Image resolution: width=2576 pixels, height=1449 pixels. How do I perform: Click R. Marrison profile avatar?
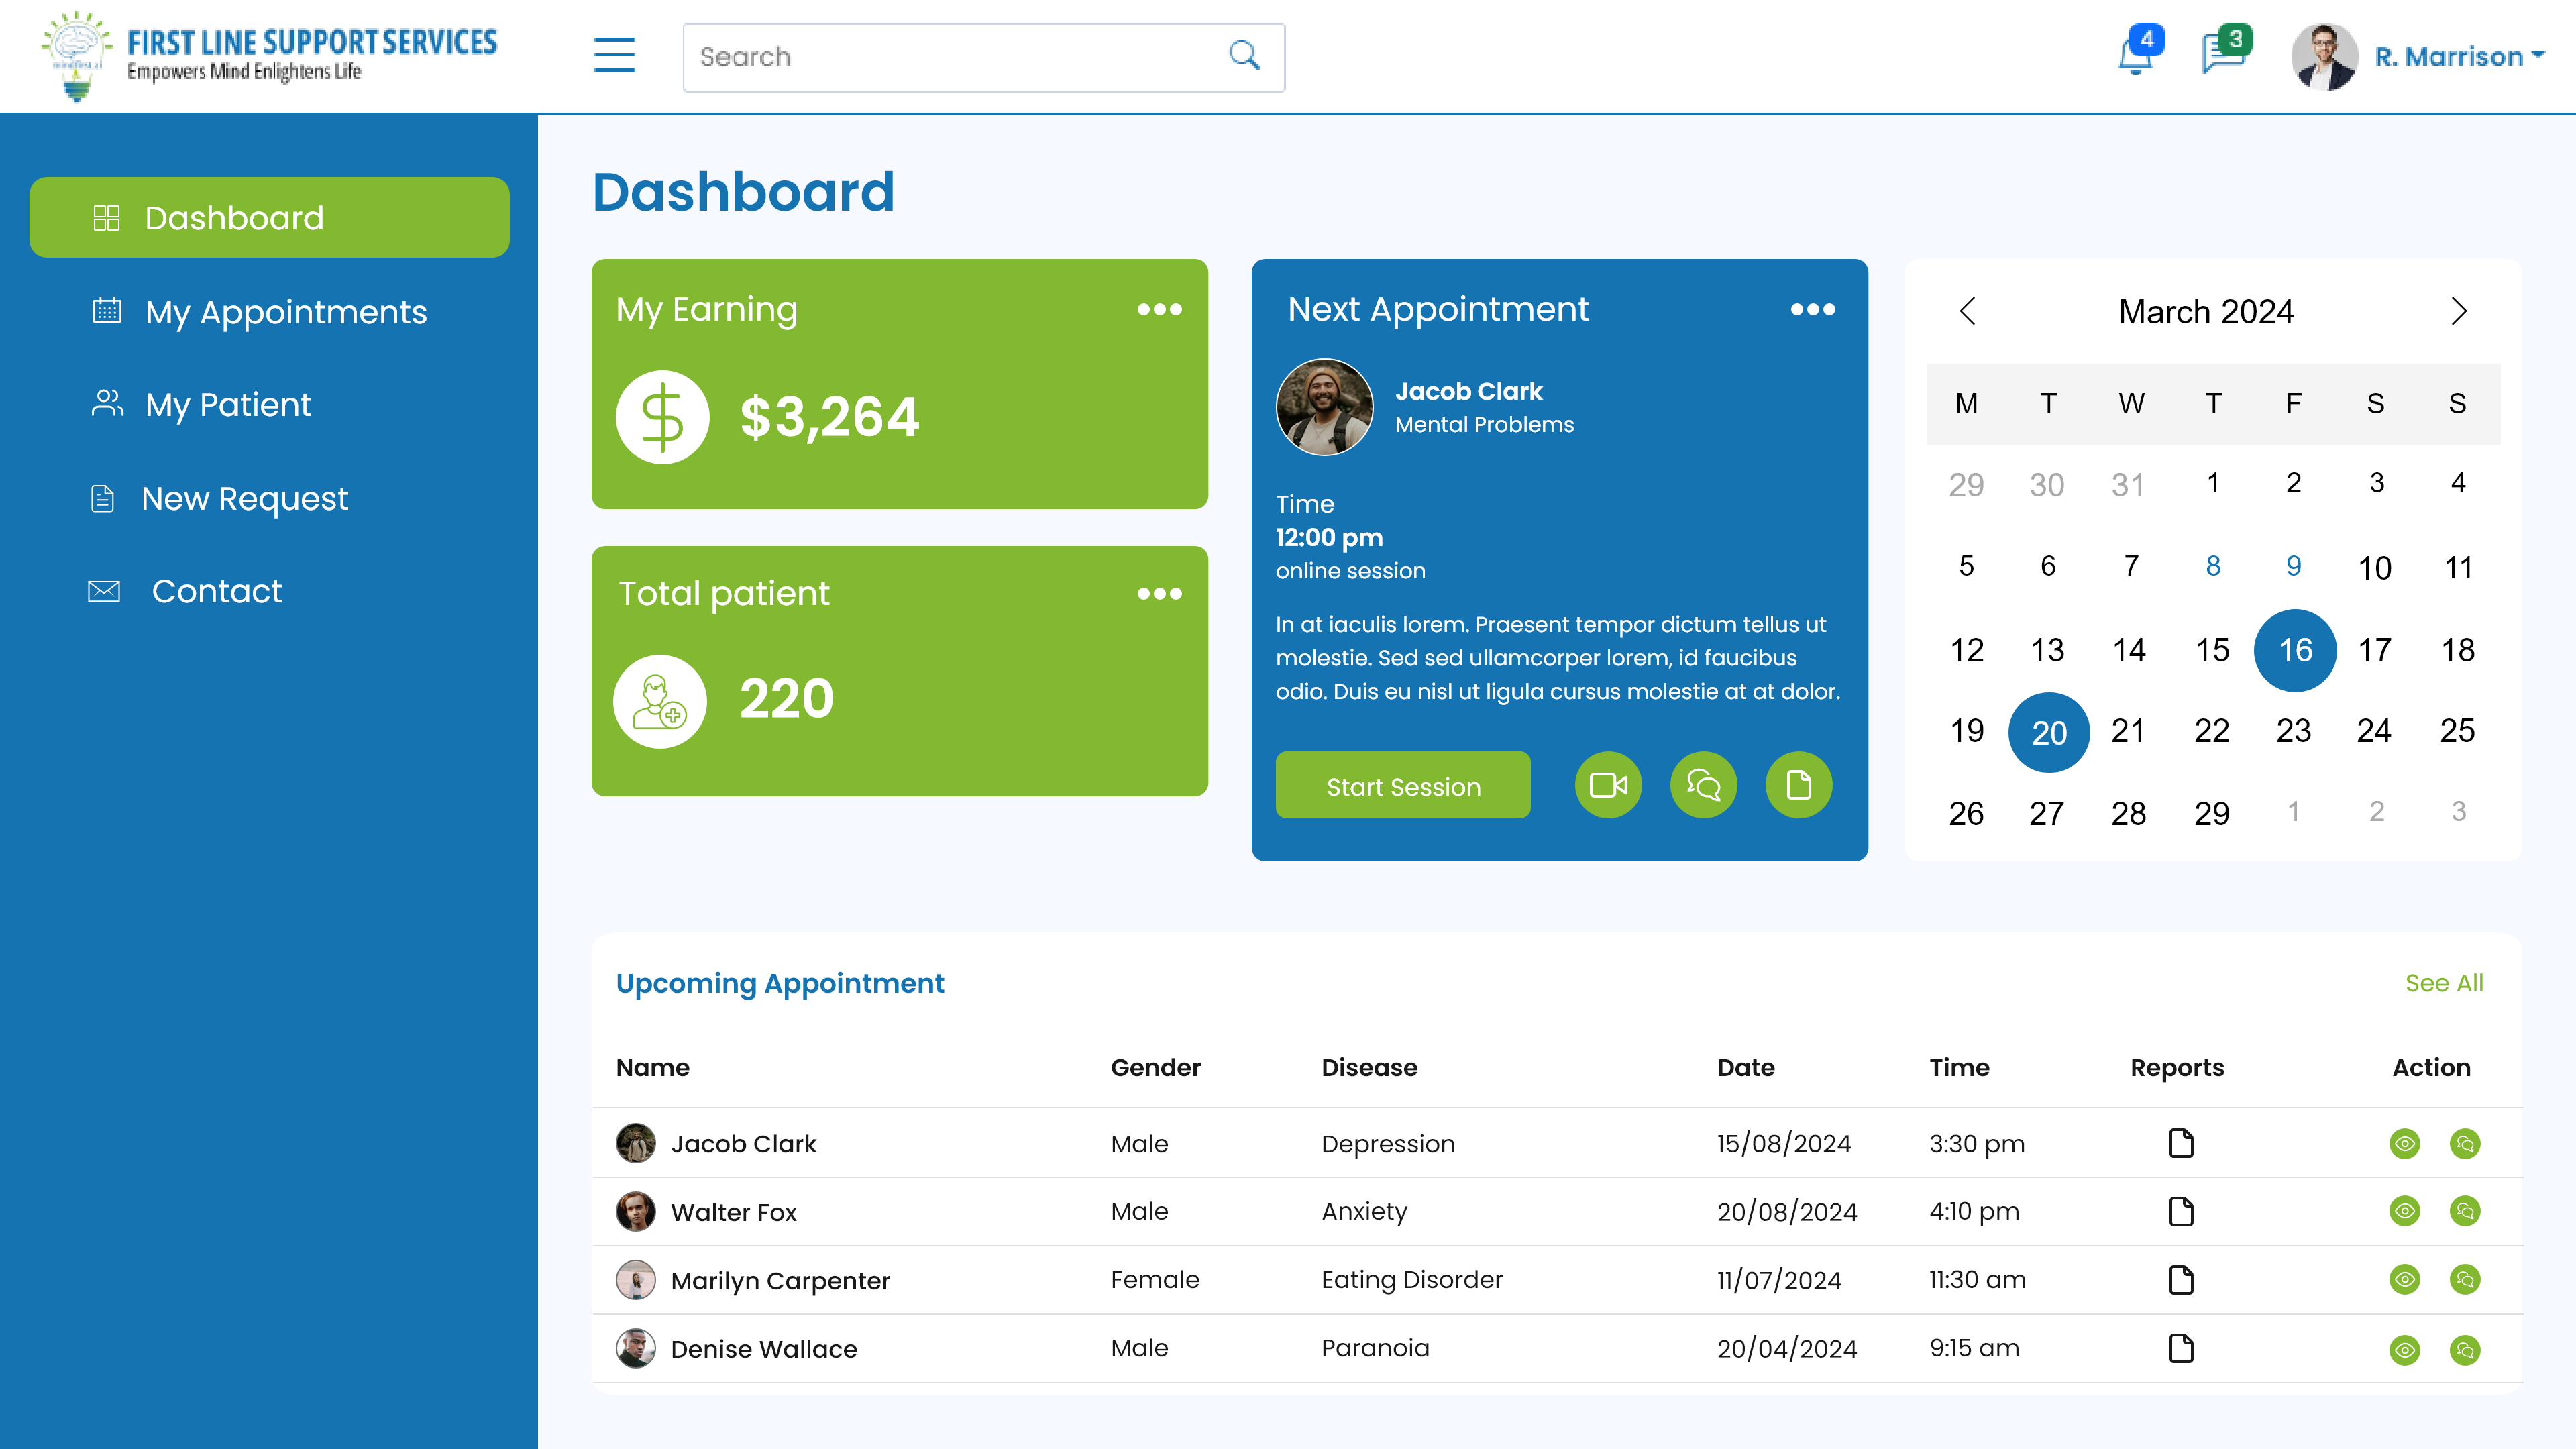click(2324, 56)
